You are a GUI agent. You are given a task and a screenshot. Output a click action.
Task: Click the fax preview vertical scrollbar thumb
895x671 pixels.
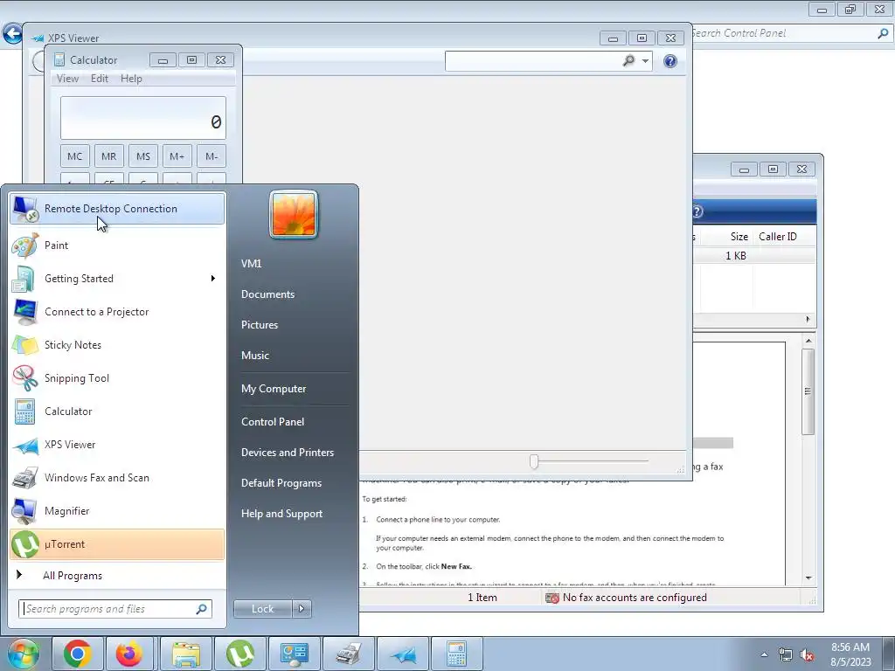808,391
